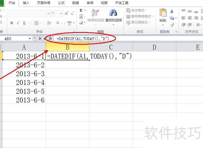Click cell containing 2013-6-4
The width and height of the screenshot is (203, 148).
pyautogui.click(x=24, y=82)
